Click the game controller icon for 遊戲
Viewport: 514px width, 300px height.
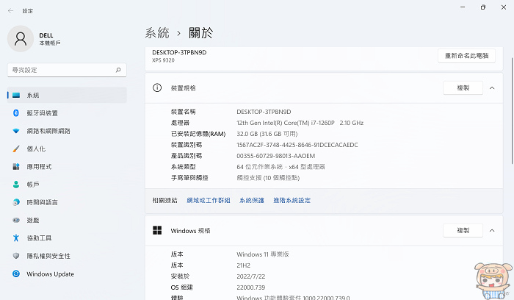click(x=16, y=220)
